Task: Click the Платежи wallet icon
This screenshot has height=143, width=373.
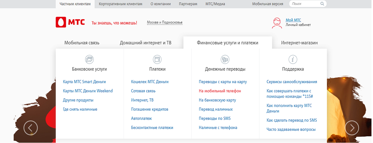Action: (x=157, y=59)
